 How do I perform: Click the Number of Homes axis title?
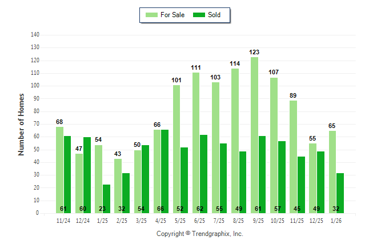coord(22,124)
